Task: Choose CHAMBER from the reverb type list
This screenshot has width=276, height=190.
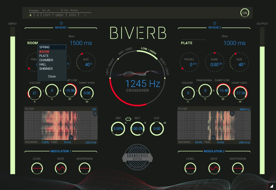Action: (x=46, y=60)
